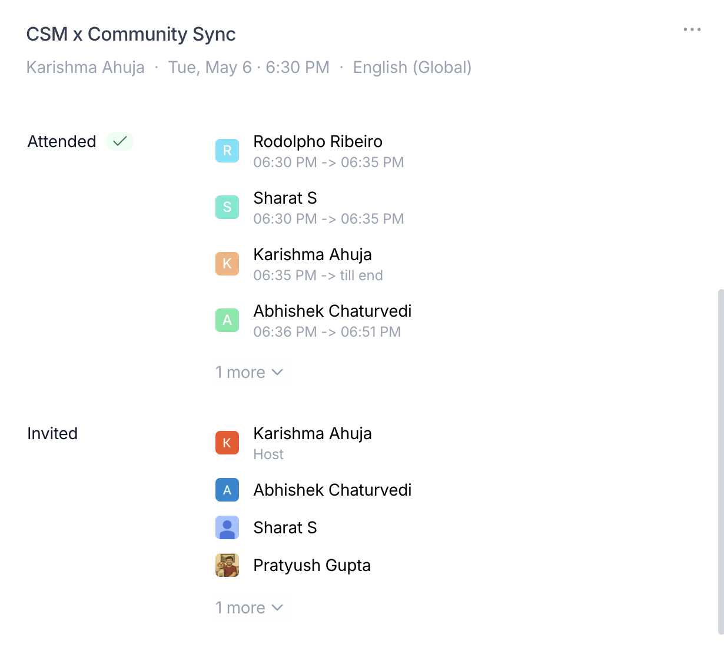Click Rodolpho Ribeiro's R avatar icon
Image resolution: width=724 pixels, height=664 pixels.
point(227,151)
